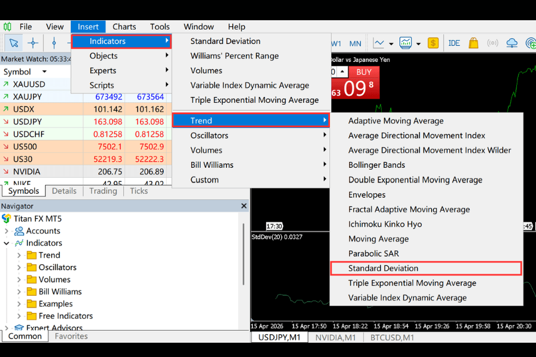Open the View menu
The width and height of the screenshot is (536, 357).
[55, 27]
